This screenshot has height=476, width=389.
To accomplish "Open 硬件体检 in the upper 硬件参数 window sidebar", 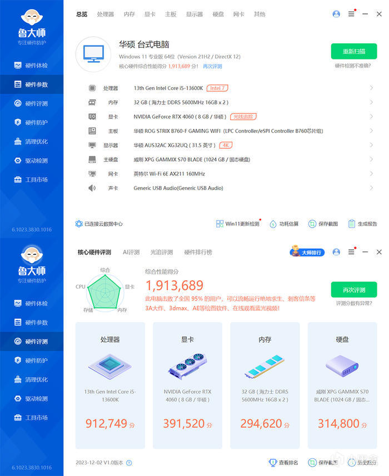I will [x=32, y=66].
